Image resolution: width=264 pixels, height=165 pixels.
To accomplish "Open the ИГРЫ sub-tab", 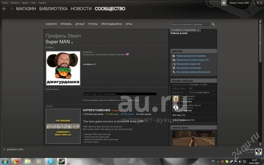I will (x=129, y=24).
